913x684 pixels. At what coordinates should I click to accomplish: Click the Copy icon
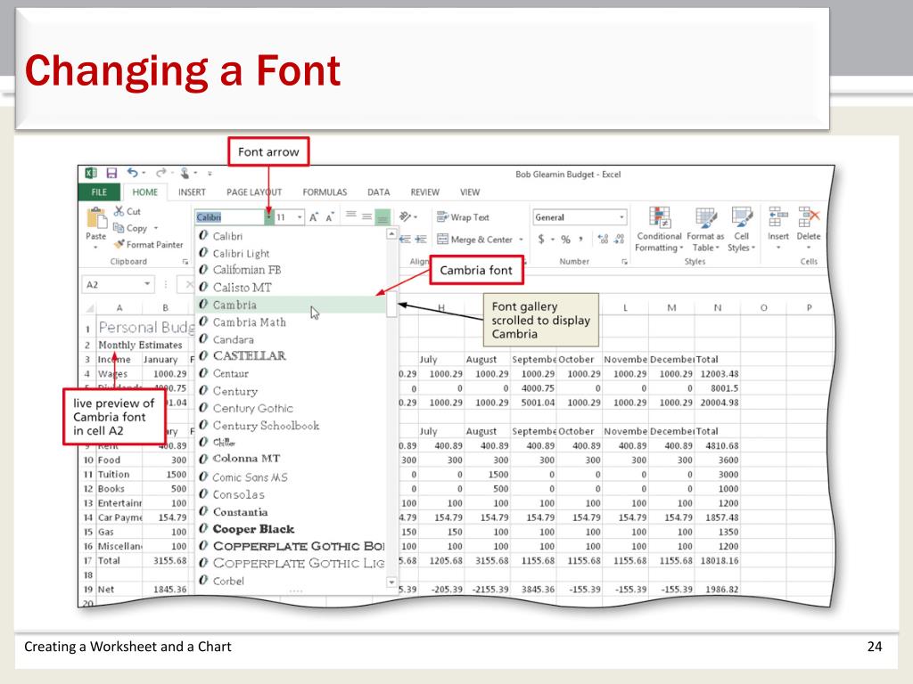coord(119,227)
